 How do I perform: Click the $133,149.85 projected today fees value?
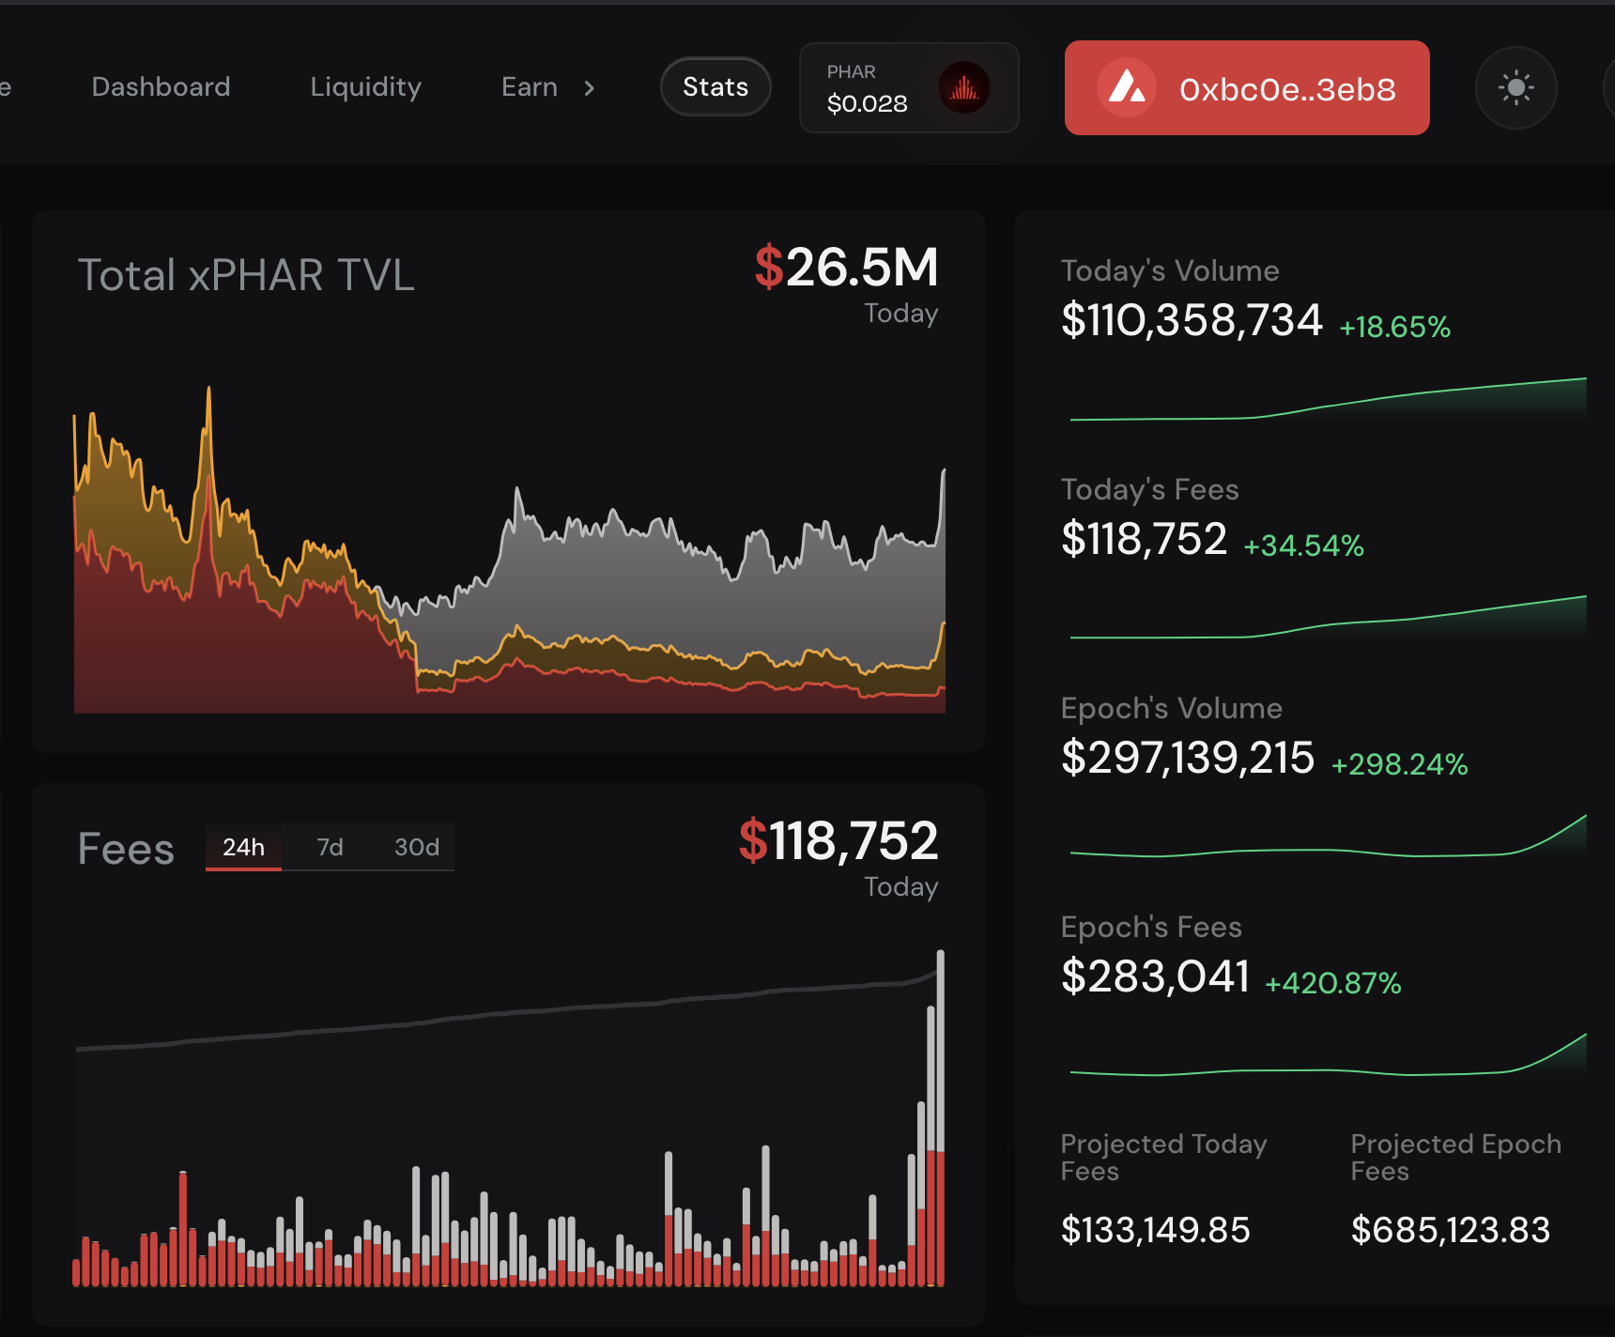(1155, 1229)
